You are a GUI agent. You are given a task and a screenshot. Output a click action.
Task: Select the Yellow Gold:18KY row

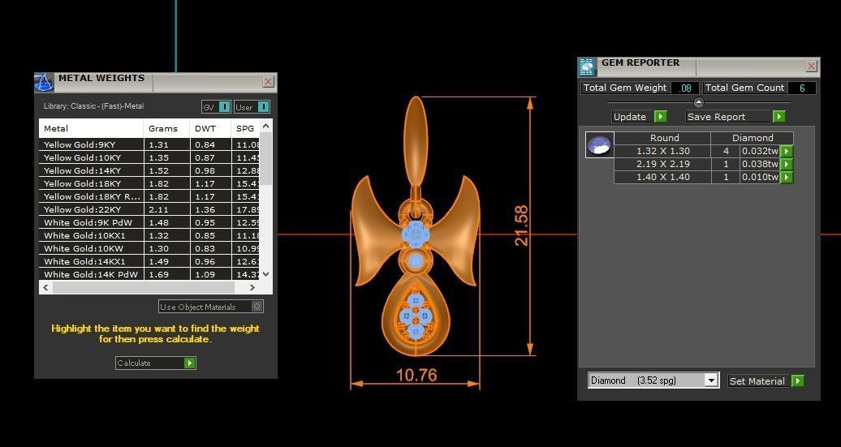pos(149,183)
